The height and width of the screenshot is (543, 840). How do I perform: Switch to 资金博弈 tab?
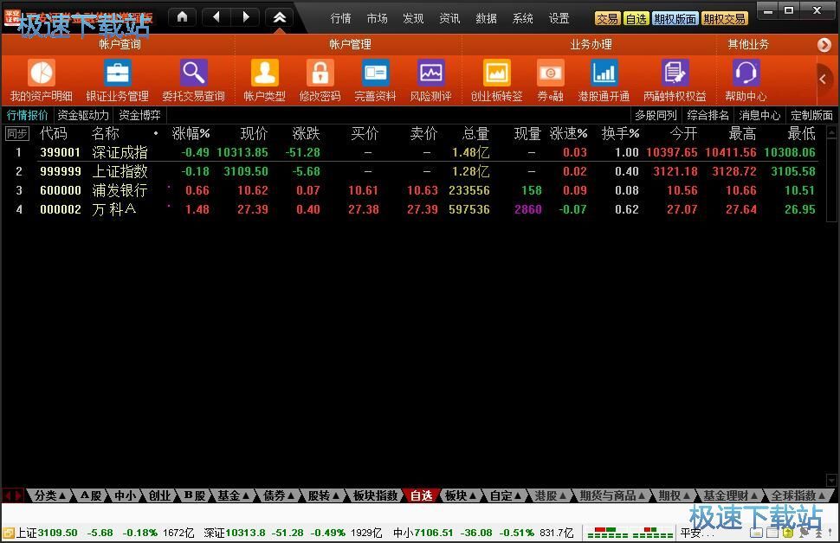point(139,115)
